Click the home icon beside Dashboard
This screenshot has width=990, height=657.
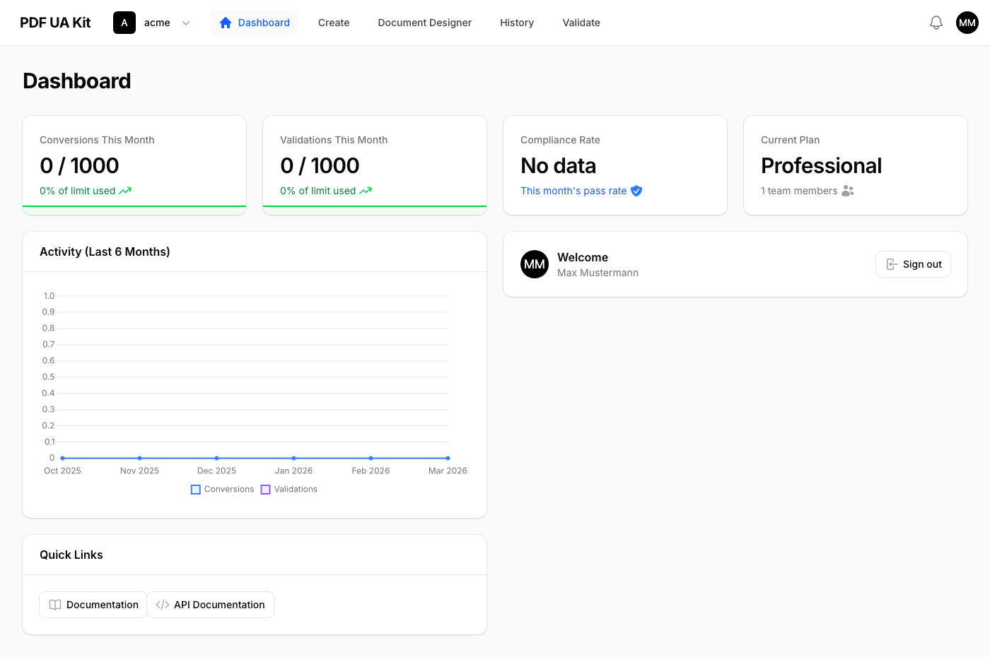[x=226, y=23]
